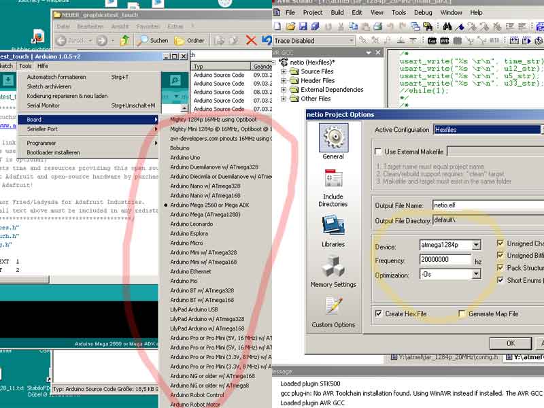Image resolution: width=544 pixels, height=408 pixels.
Task: Click Explorer's blue undo arrow icon
Action: tap(267, 41)
